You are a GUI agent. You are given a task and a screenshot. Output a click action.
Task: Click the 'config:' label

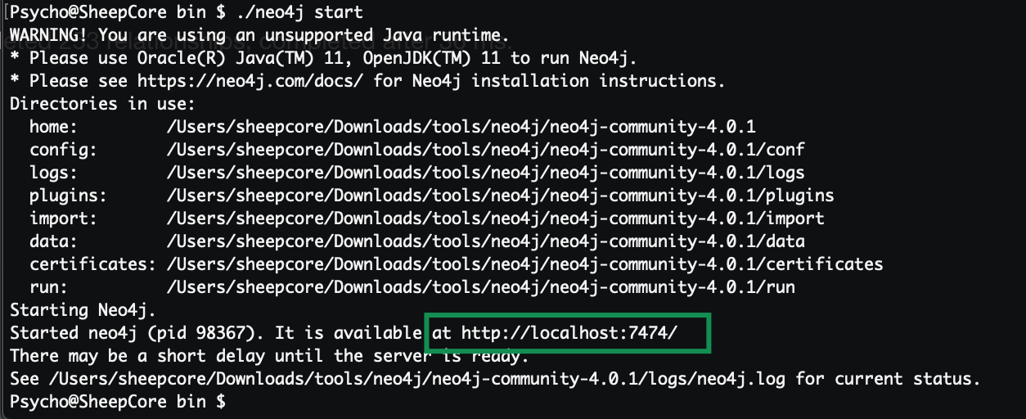(x=64, y=151)
